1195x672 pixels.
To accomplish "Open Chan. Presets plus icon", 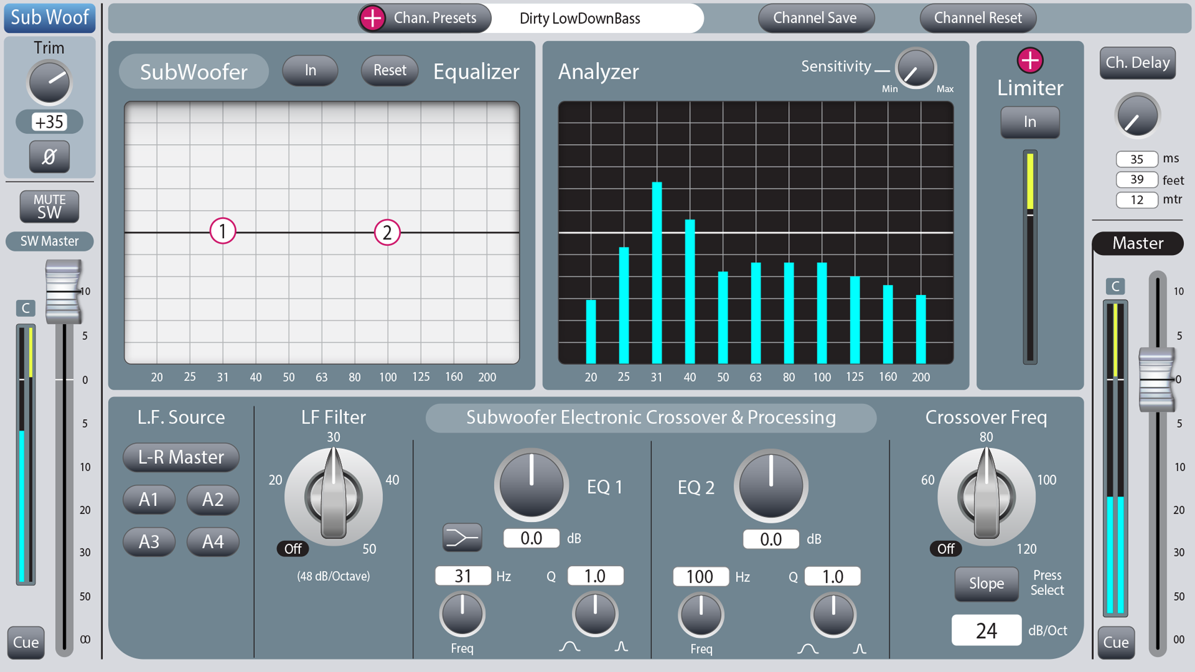I will (372, 18).
